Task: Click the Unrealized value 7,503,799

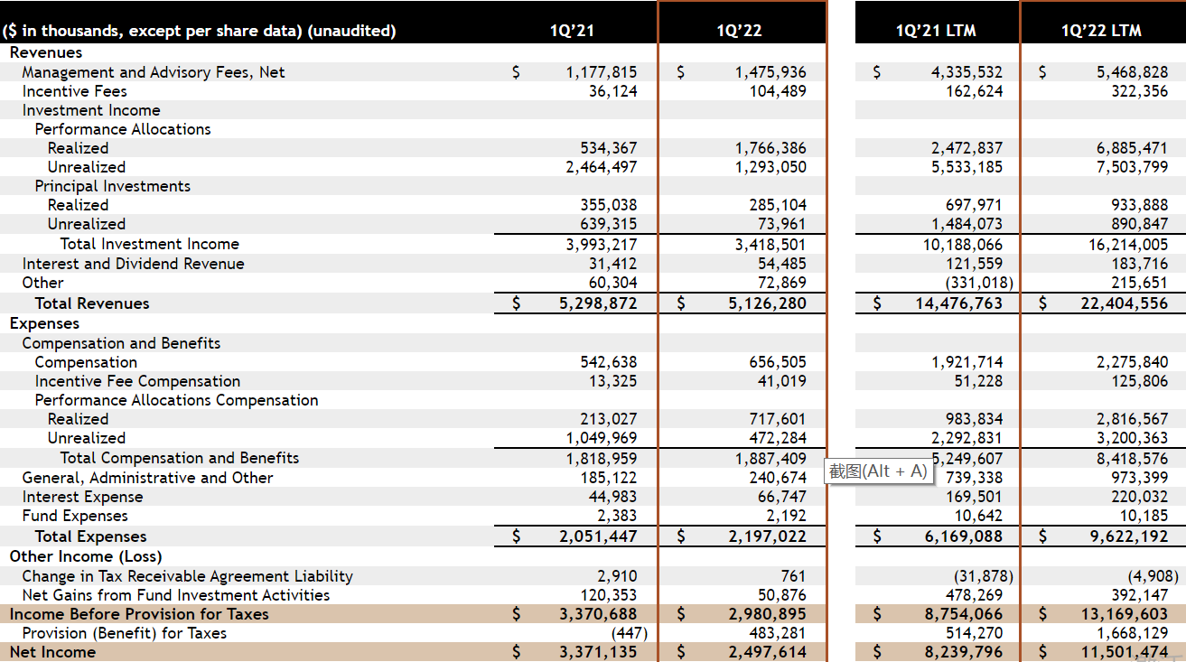Action: click(x=1132, y=167)
